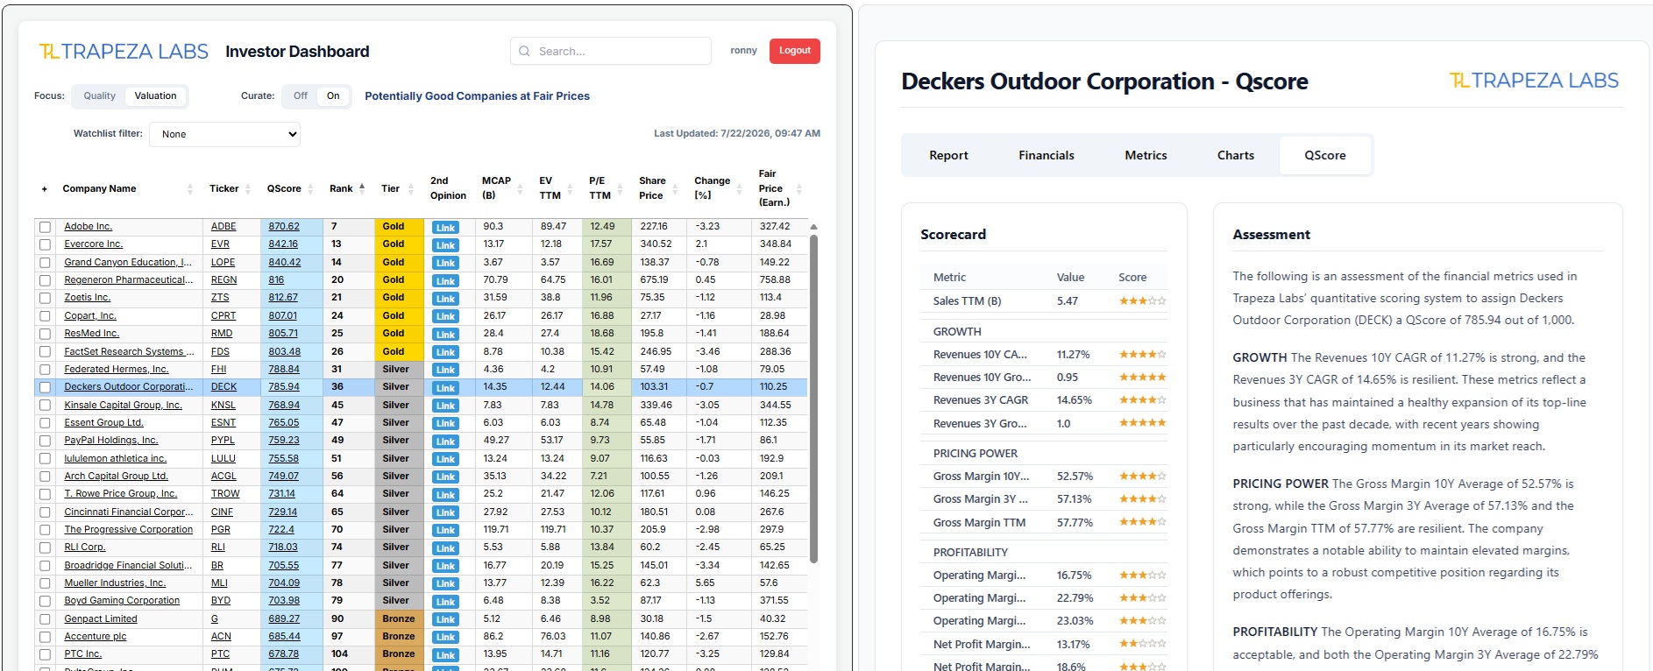Check the Regeneron Pharmaceuticals row checkbox
This screenshot has height=671, width=1653.
[45, 280]
